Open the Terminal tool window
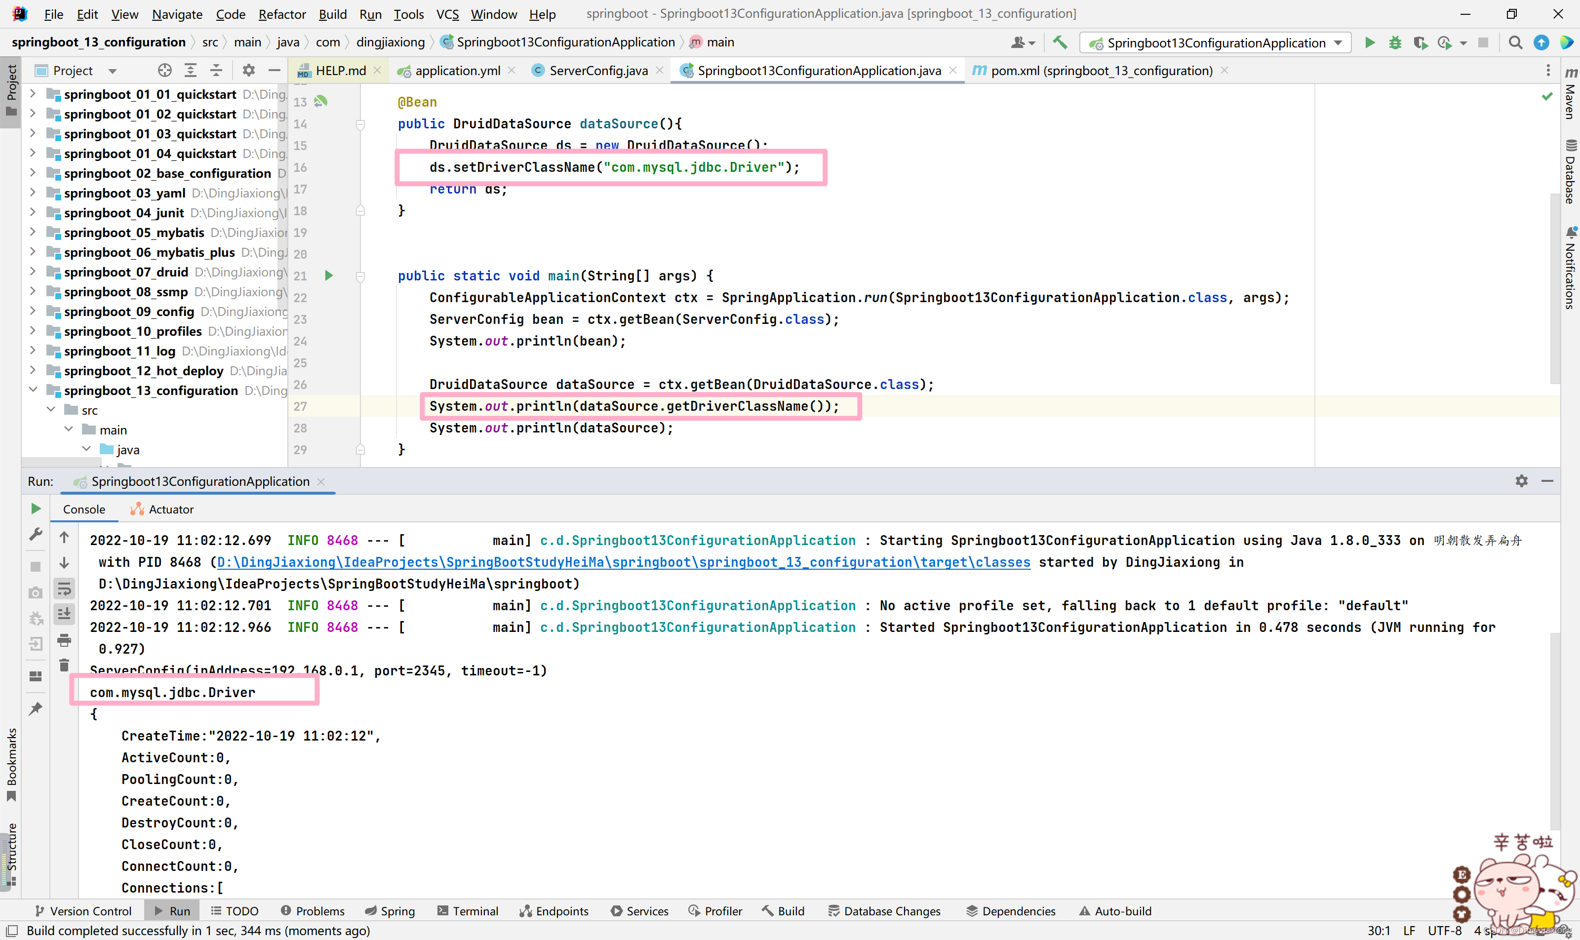Image resolution: width=1580 pixels, height=940 pixels. [x=468, y=911]
